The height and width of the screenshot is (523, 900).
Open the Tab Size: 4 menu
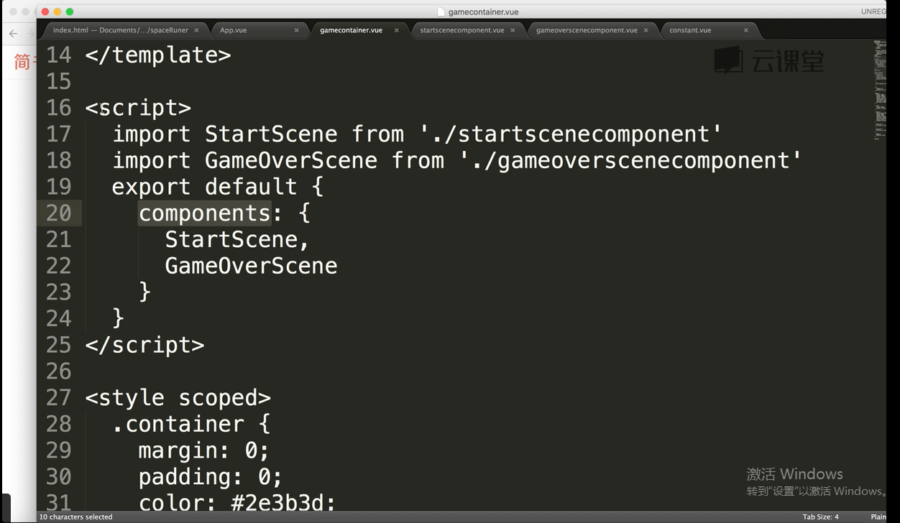[x=820, y=517]
